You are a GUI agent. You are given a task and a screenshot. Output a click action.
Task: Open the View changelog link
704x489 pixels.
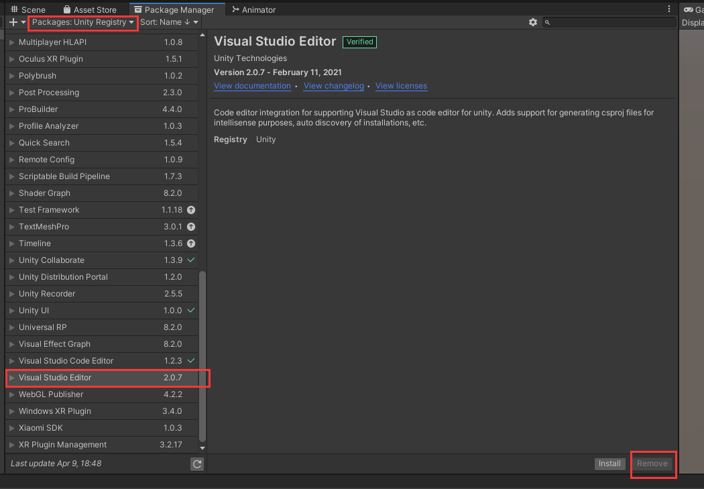[x=334, y=86]
